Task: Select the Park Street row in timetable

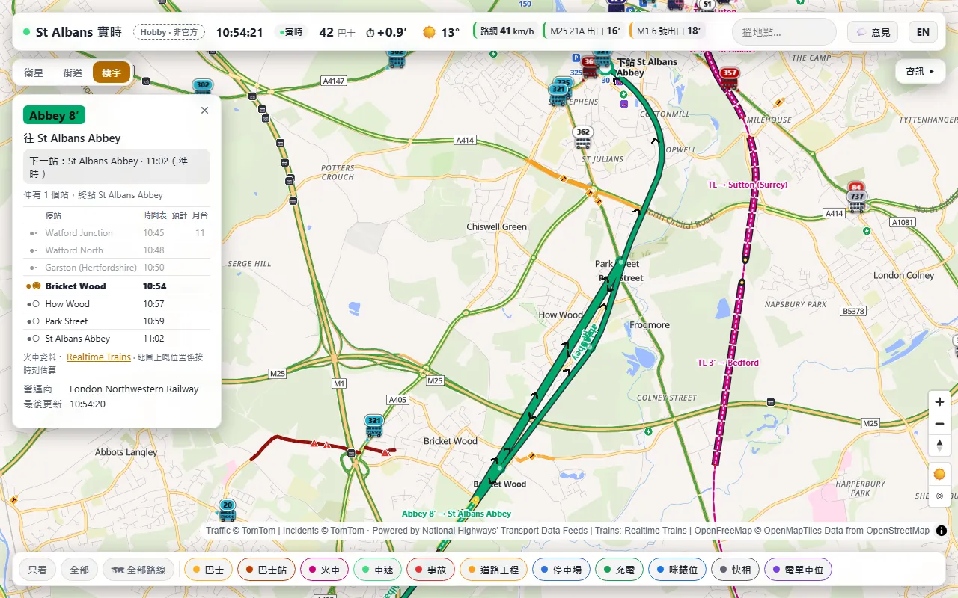Action: (x=117, y=321)
